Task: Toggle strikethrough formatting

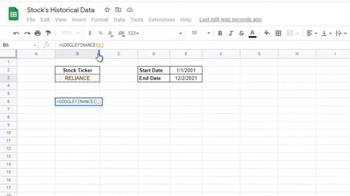Action: point(241,33)
